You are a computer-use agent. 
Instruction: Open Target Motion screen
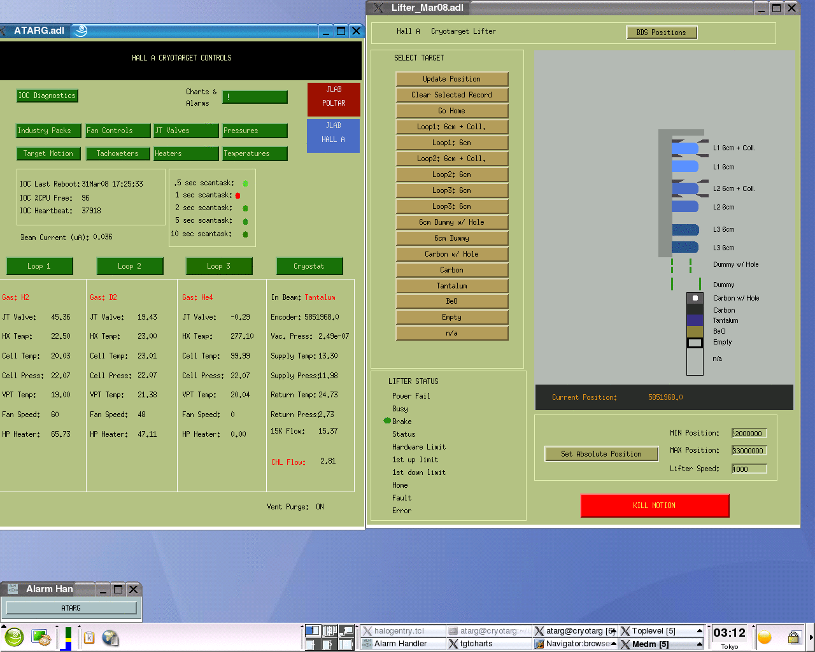(49, 153)
